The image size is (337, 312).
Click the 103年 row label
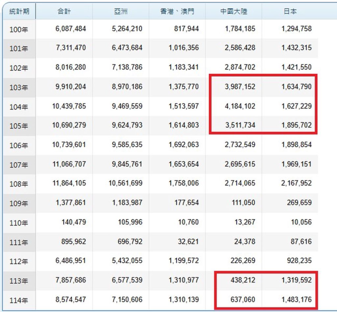click(19, 87)
